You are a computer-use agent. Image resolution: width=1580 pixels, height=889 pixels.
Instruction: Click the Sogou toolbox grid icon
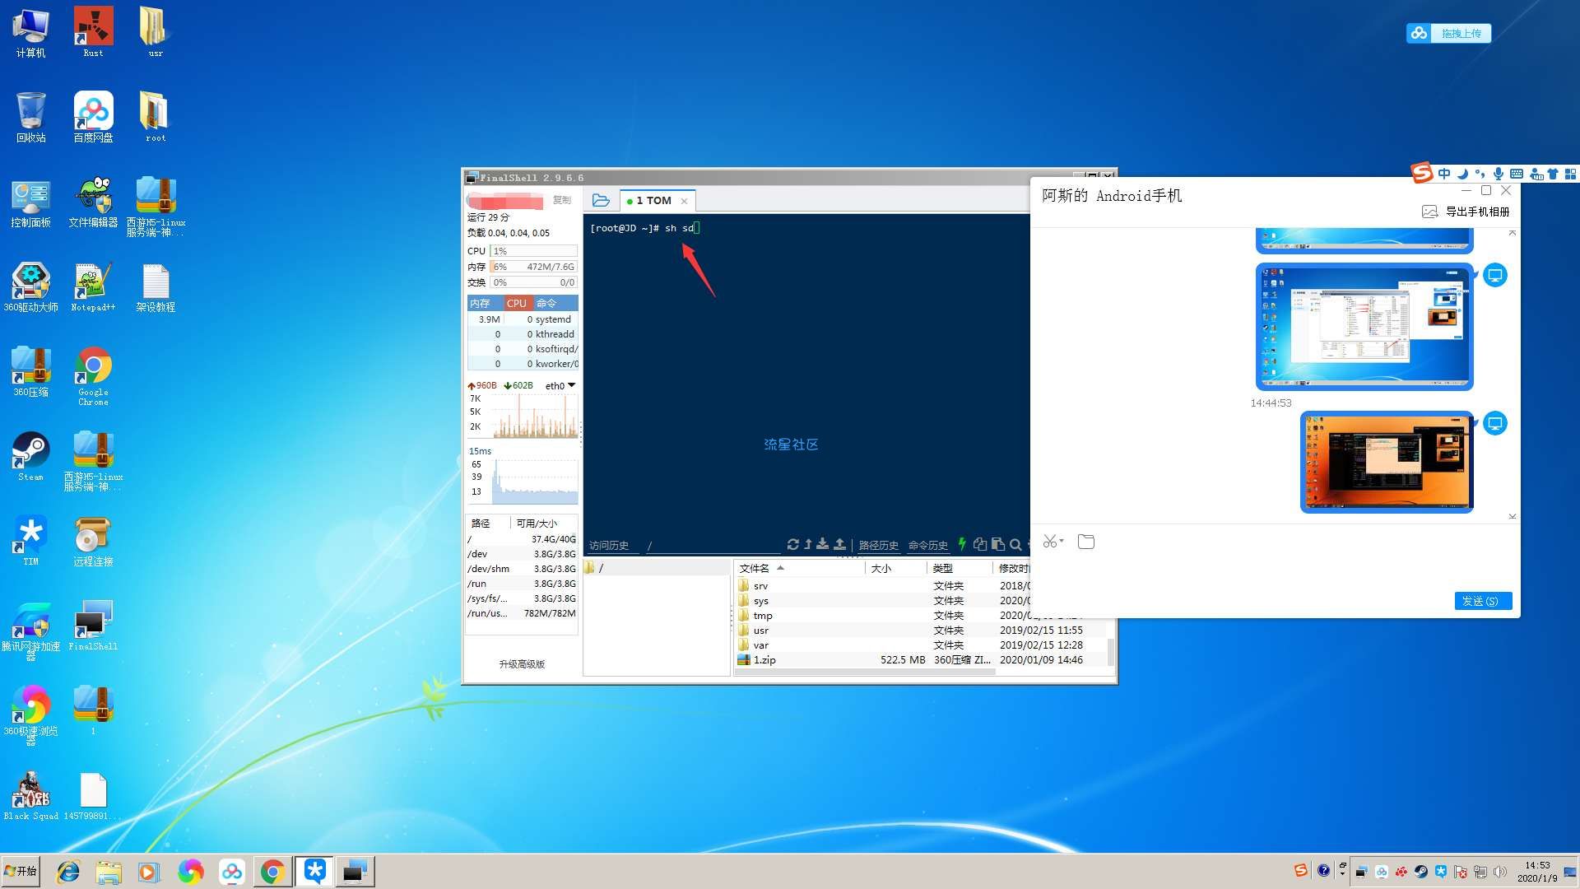coord(1570,174)
